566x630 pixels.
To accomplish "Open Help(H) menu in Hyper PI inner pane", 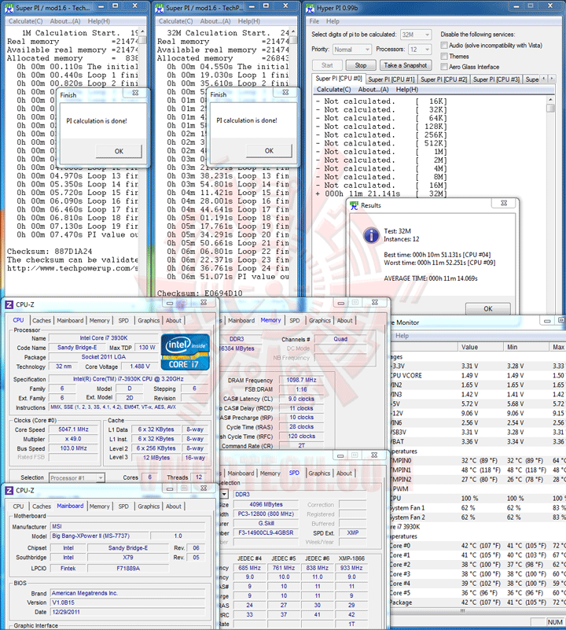I will tap(407, 89).
